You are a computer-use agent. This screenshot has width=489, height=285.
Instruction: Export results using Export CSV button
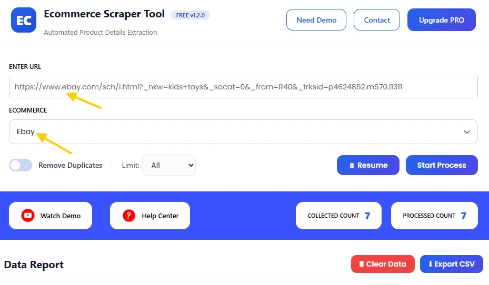452,264
